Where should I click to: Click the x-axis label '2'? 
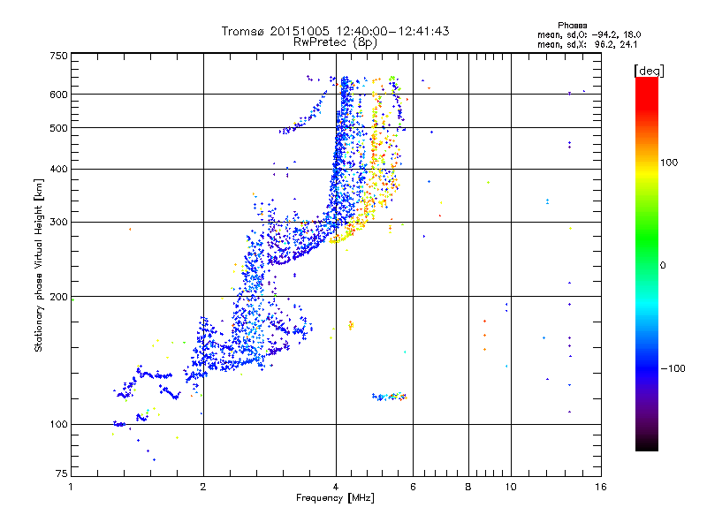pyautogui.click(x=203, y=487)
